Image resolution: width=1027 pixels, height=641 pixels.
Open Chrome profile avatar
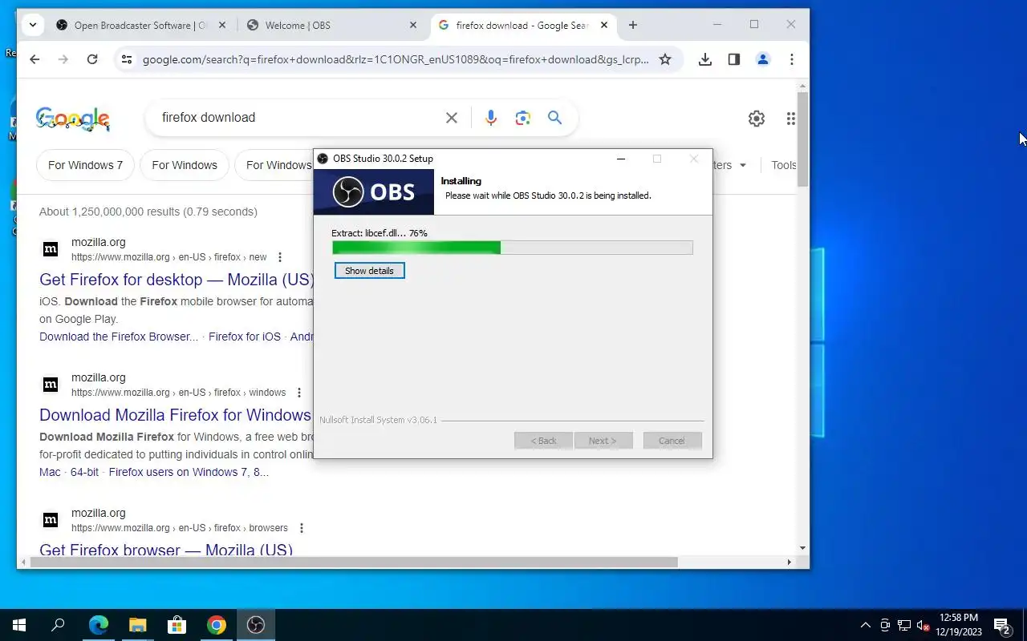pos(763,59)
